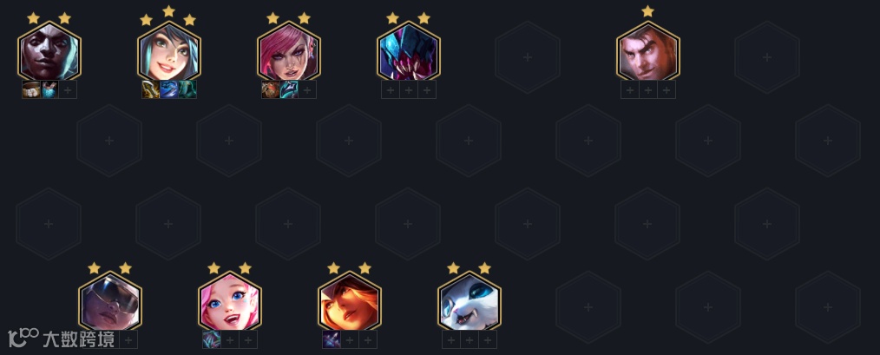The image size is (880, 355).
Task: Click the three-star teal-haired champion portrait
Action: 169,52
